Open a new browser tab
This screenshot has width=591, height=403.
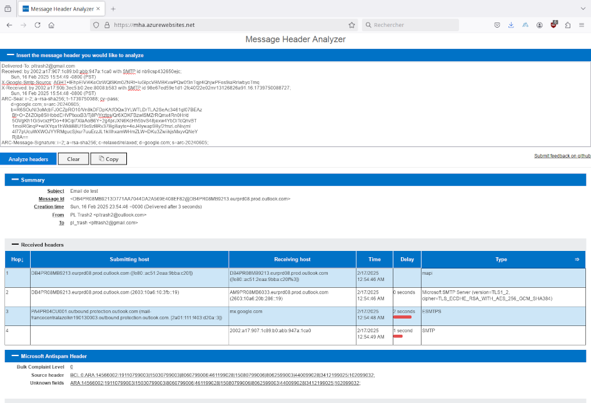[113, 9]
